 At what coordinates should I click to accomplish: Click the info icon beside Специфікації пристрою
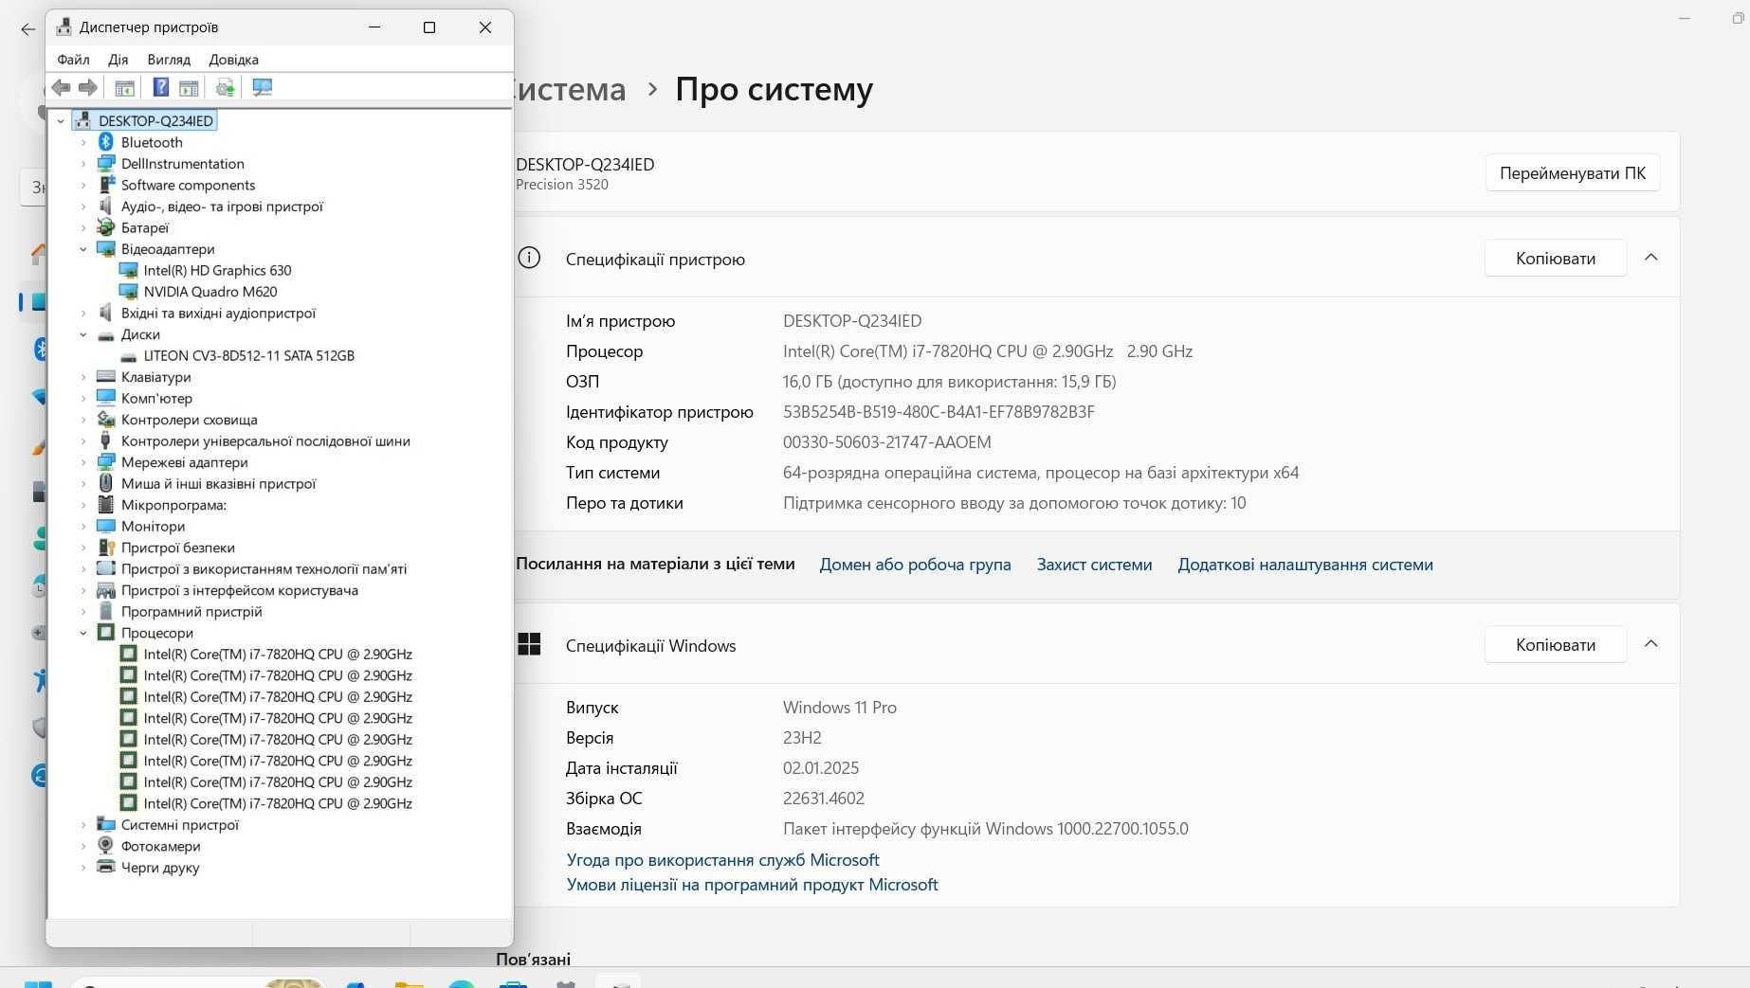tap(529, 258)
